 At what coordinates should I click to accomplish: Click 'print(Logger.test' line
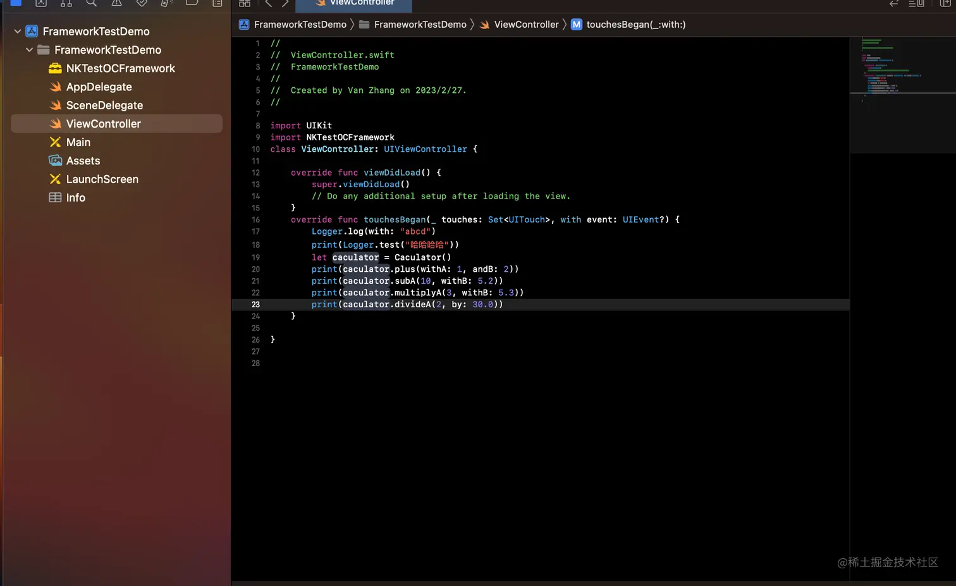tap(384, 245)
